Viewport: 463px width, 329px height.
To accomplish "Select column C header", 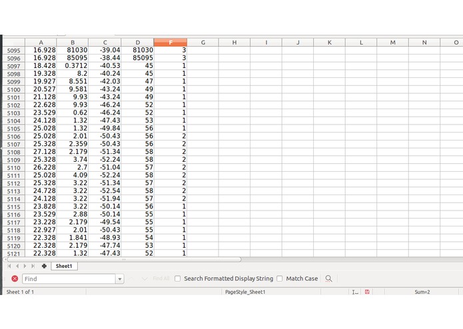I will 105,43.
